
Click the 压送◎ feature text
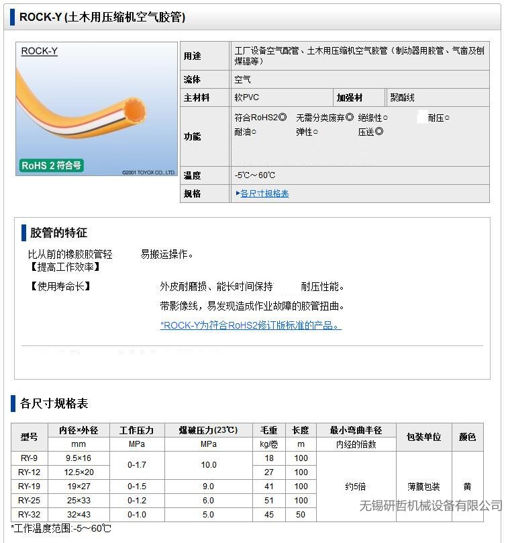(370, 132)
